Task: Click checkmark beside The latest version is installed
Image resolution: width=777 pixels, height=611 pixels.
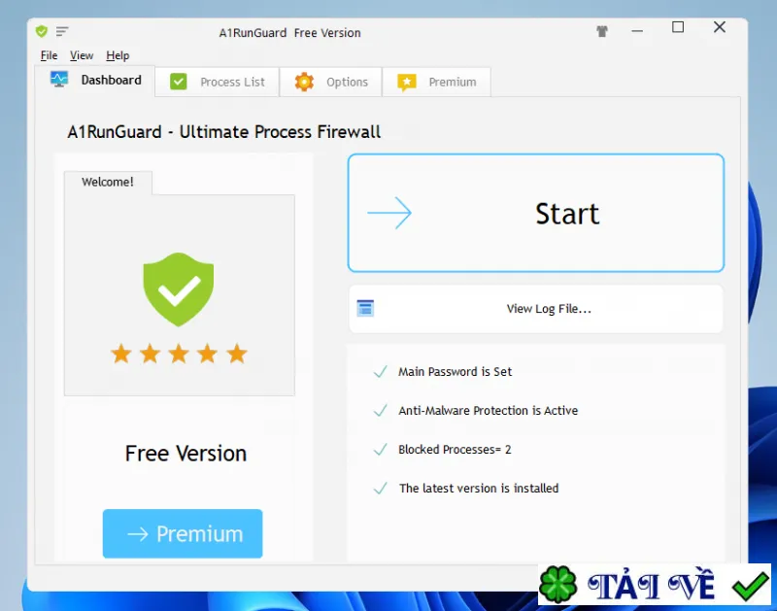Action: (380, 488)
